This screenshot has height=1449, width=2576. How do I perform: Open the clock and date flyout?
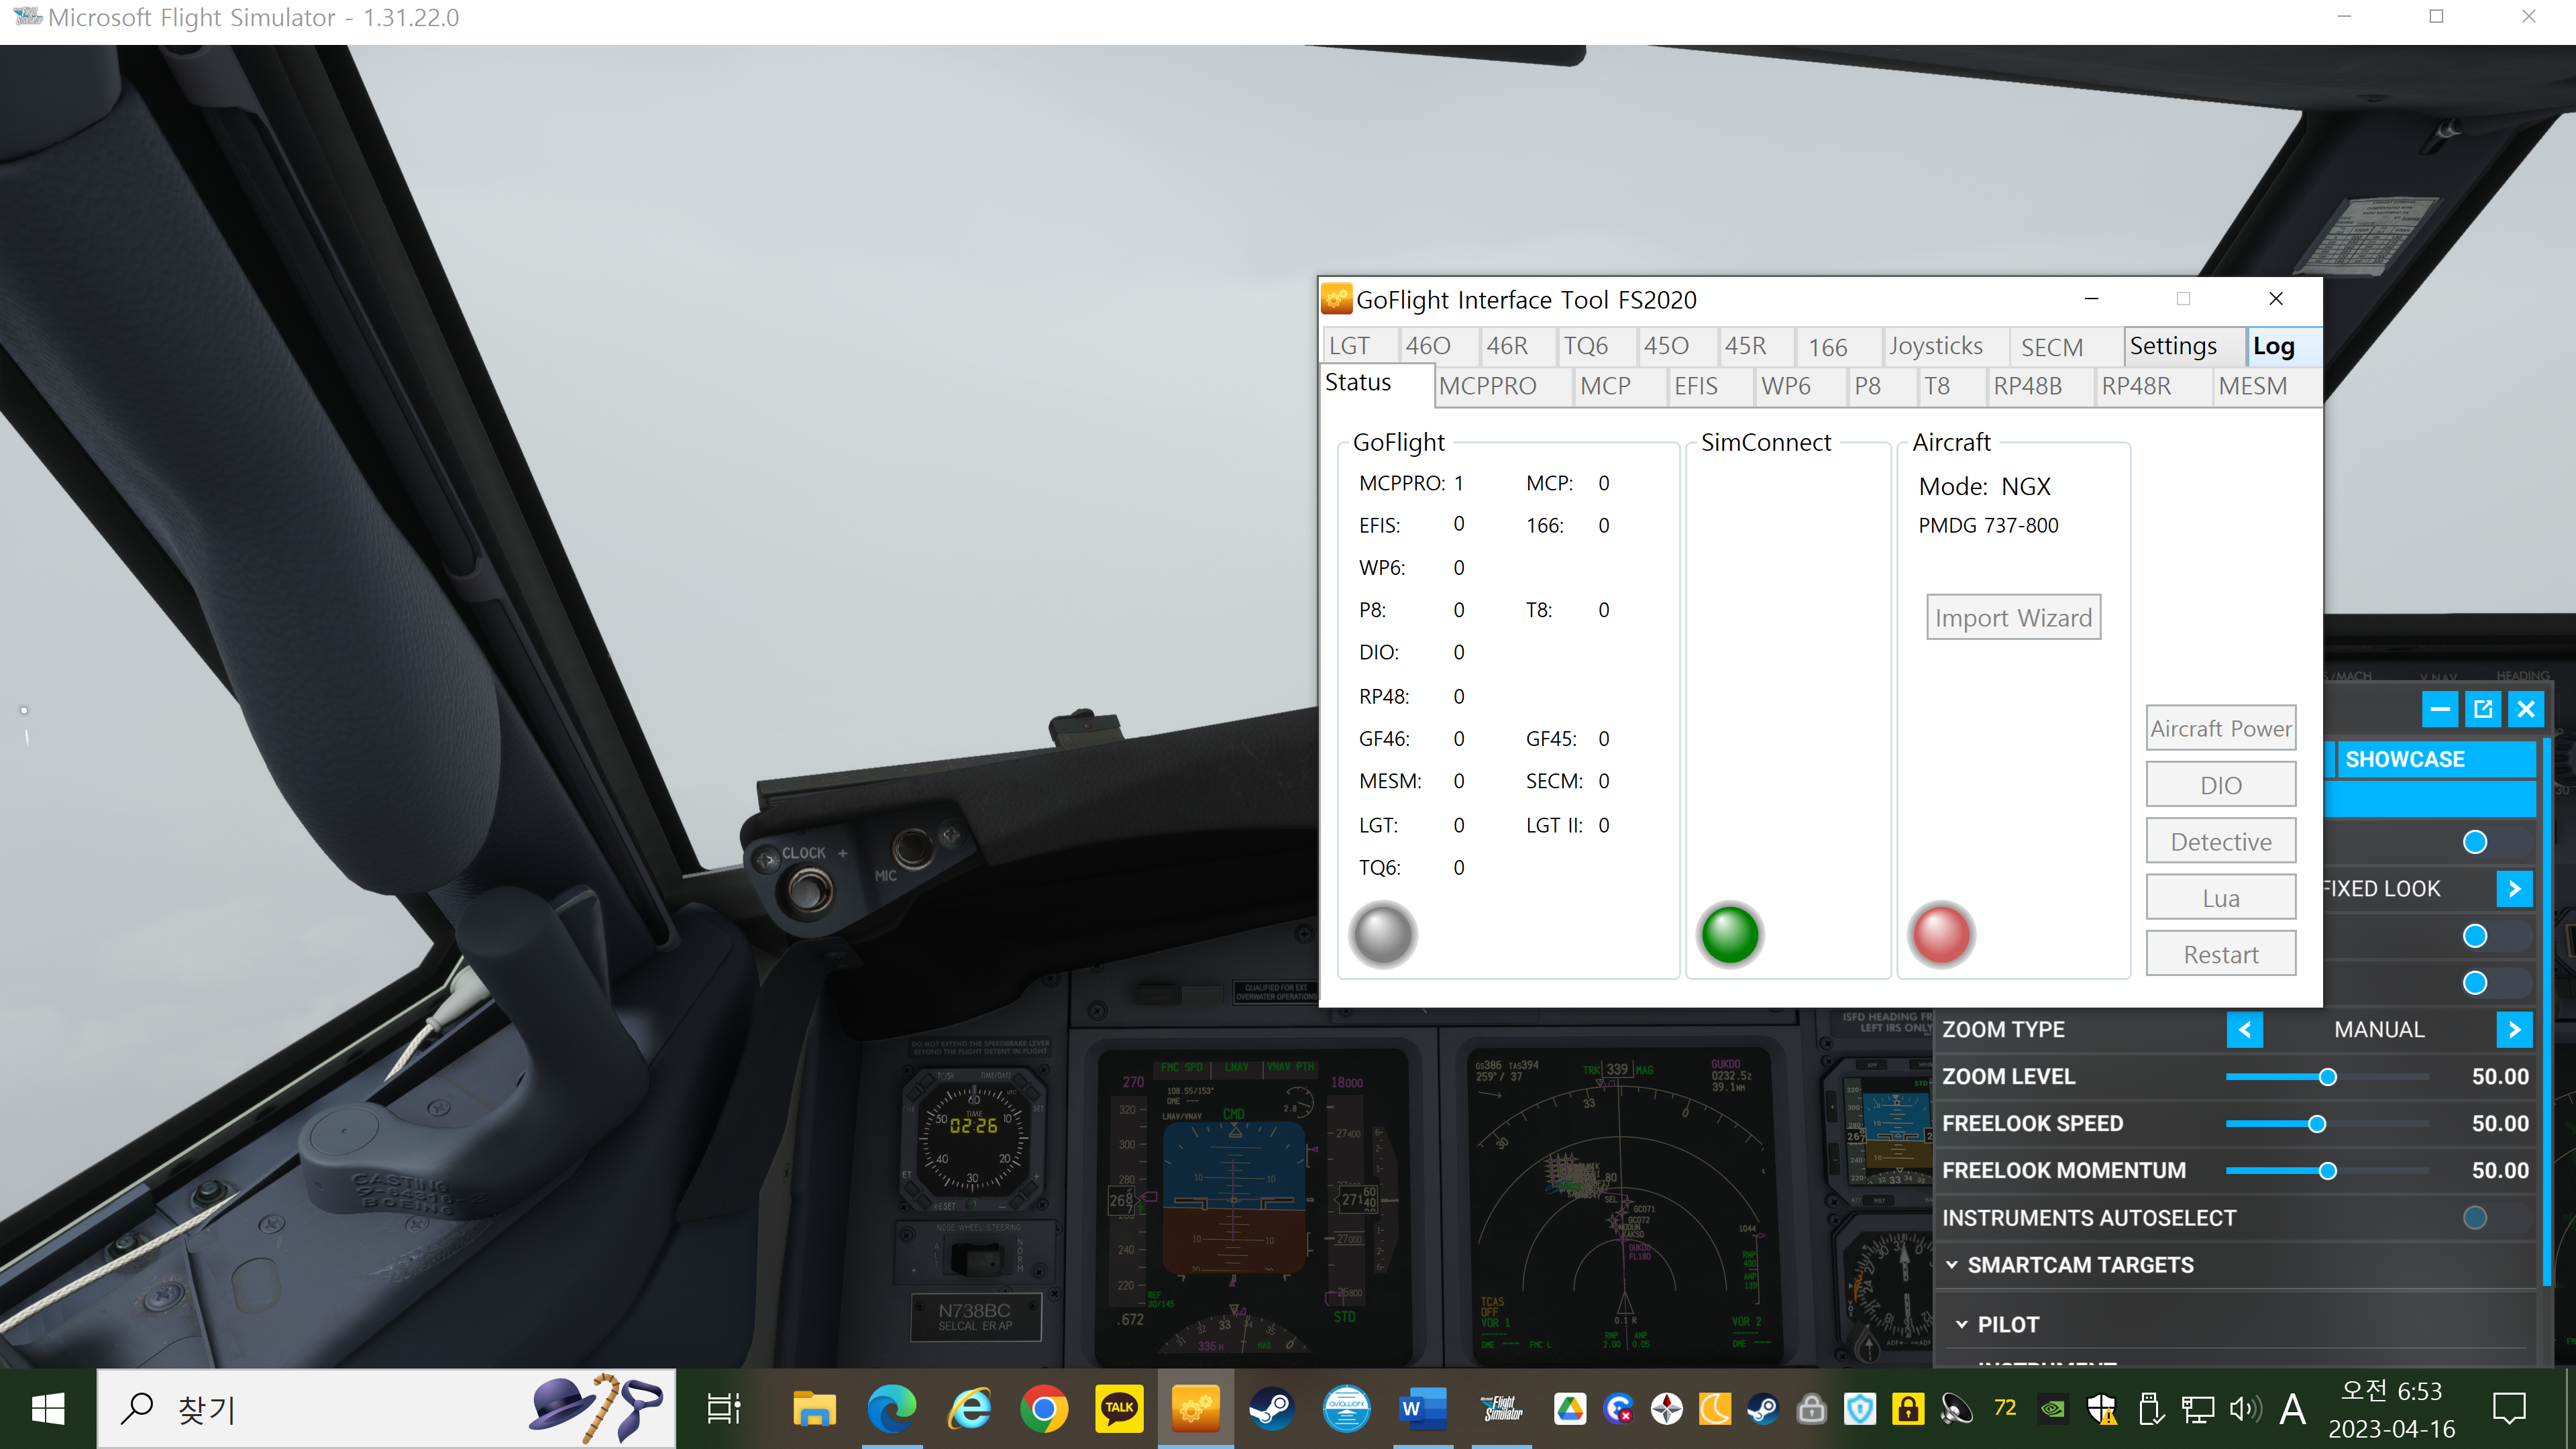(x=2391, y=1409)
